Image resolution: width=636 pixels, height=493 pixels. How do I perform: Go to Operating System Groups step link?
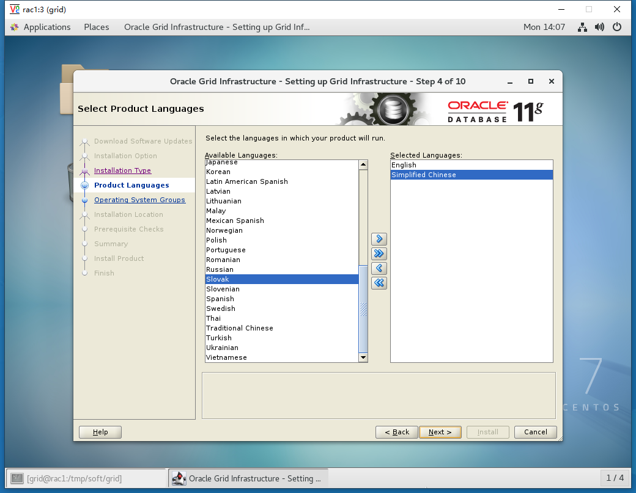pyautogui.click(x=139, y=200)
